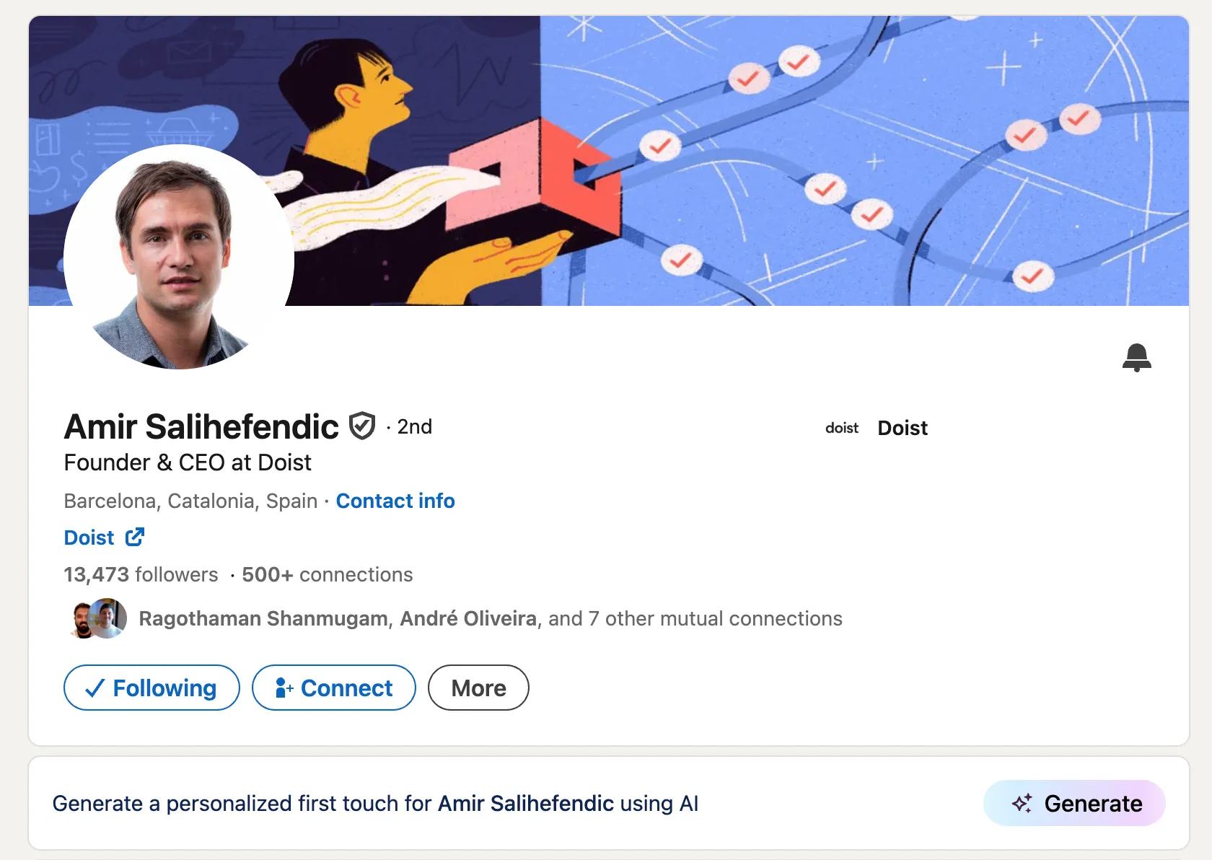Viewport: 1212px width, 860px height.
Task: Click the checkmark icon on the Following button
Action: [x=95, y=688]
